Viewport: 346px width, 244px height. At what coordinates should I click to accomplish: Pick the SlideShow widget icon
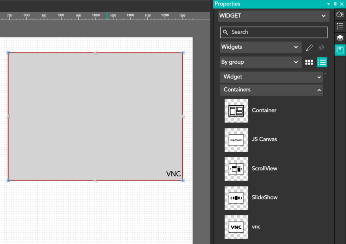tap(236, 198)
